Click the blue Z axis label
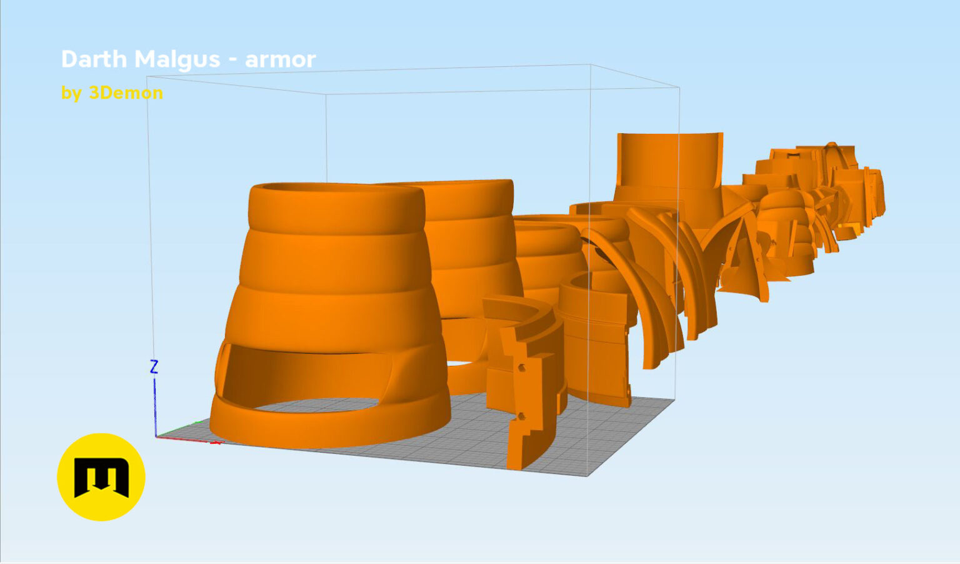960x564 pixels. (154, 367)
